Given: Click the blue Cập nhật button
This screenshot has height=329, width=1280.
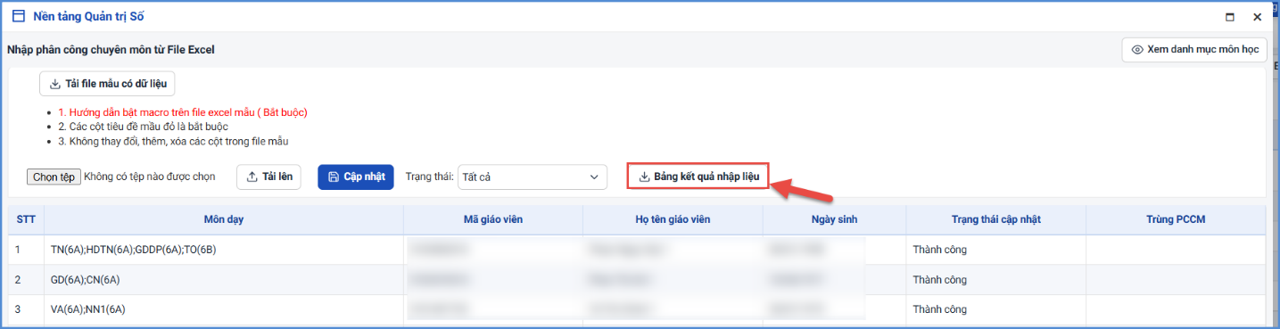Looking at the screenshot, I should pos(355,177).
